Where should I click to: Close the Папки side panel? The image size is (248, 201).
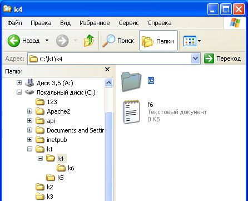[x=107, y=70]
